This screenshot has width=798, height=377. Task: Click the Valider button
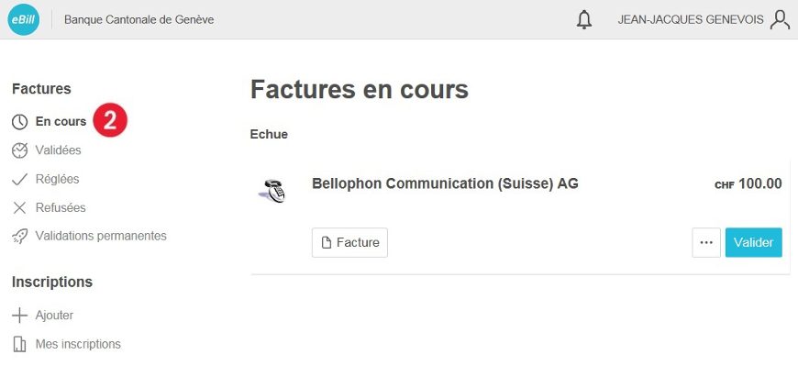pos(753,243)
